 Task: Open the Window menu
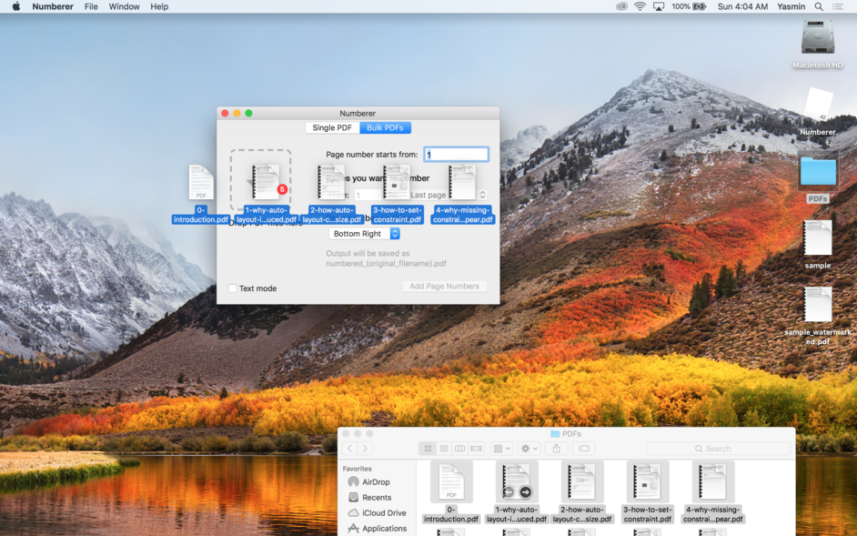pyautogui.click(x=124, y=6)
